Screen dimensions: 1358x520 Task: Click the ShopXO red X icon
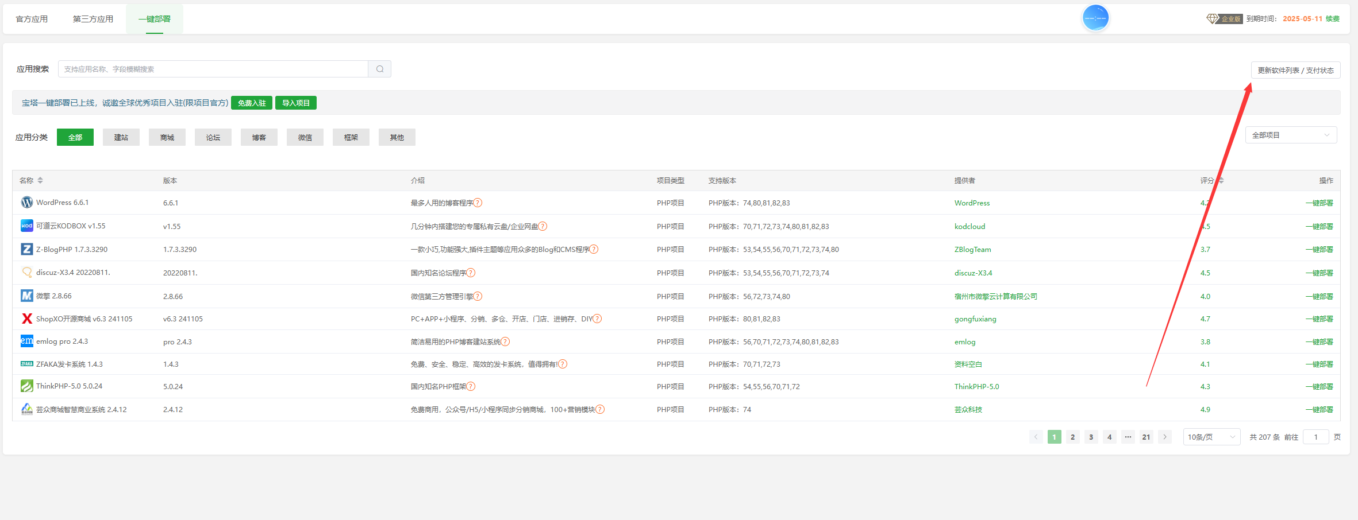(27, 319)
